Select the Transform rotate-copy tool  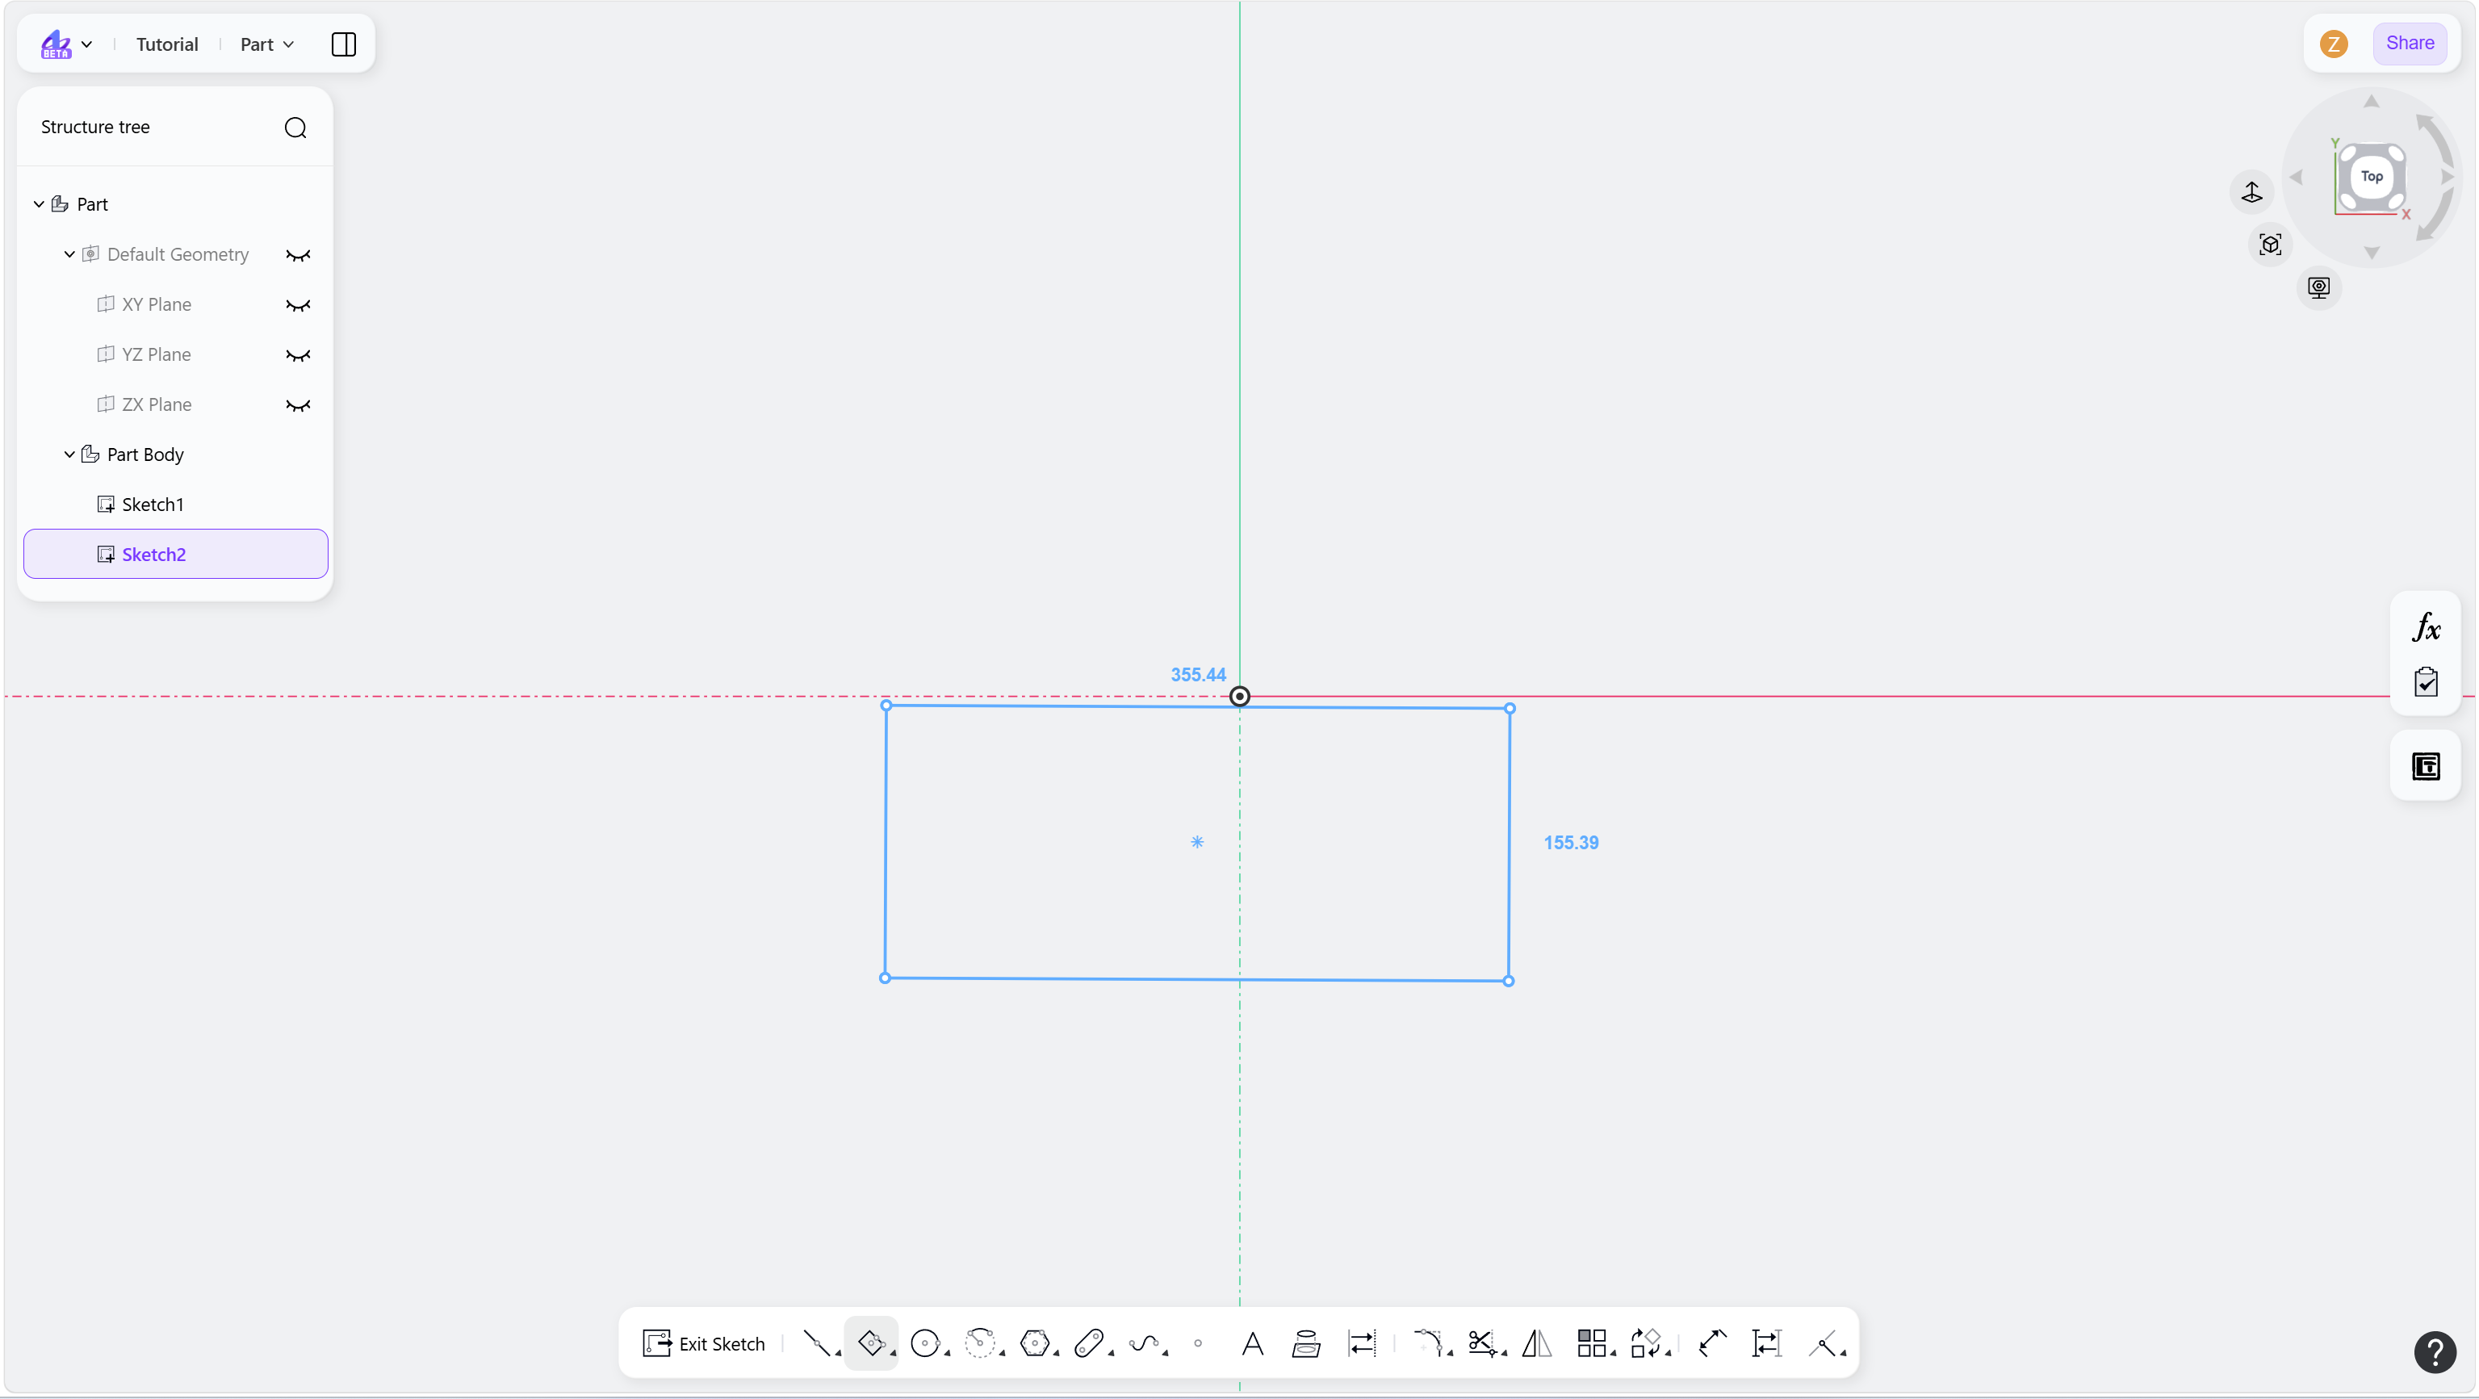tap(1646, 1342)
